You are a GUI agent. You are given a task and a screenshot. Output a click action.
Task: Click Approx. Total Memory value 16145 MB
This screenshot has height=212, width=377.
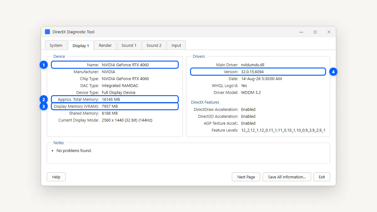[x=111, y=99]
